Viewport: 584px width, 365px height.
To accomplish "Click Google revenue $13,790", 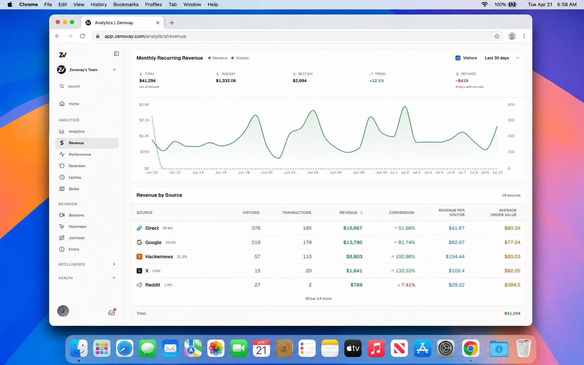I will [x=352, y=242].
